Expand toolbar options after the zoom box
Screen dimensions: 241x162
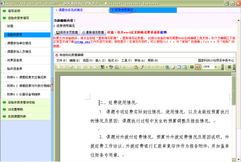223,67
